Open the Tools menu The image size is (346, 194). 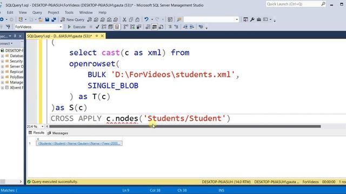pos(69,12)
